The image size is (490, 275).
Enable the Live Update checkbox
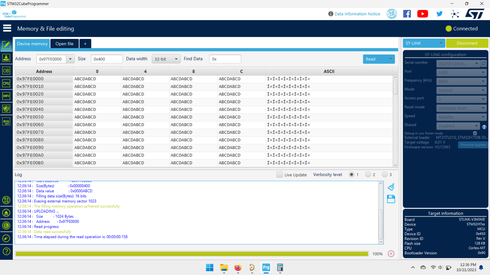point(280,175)
